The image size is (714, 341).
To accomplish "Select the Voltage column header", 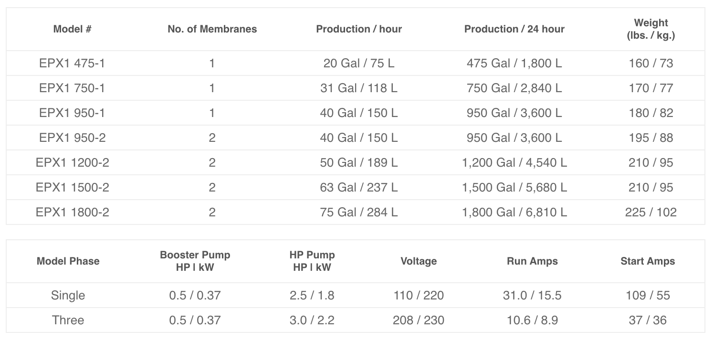I will pos(419,261).
